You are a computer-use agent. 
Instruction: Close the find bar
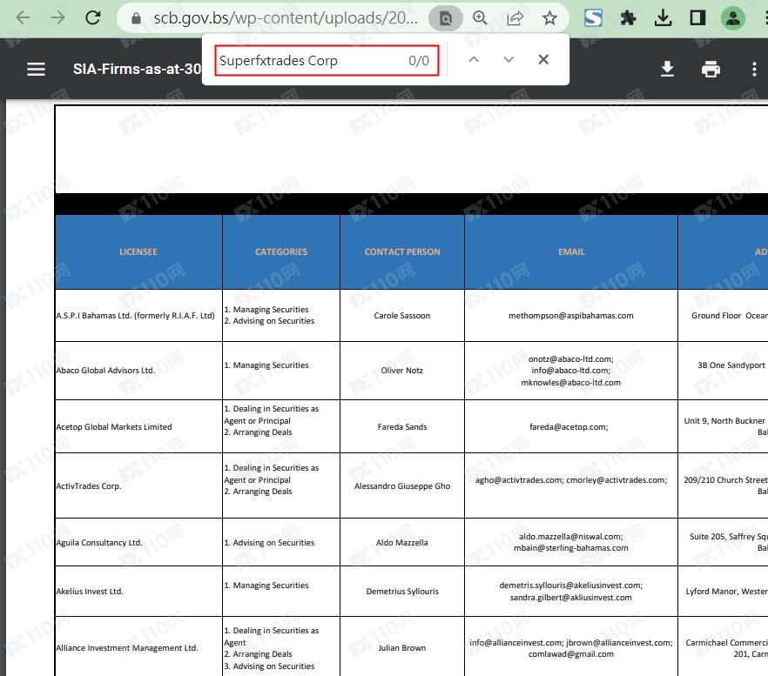click(543, 60)
